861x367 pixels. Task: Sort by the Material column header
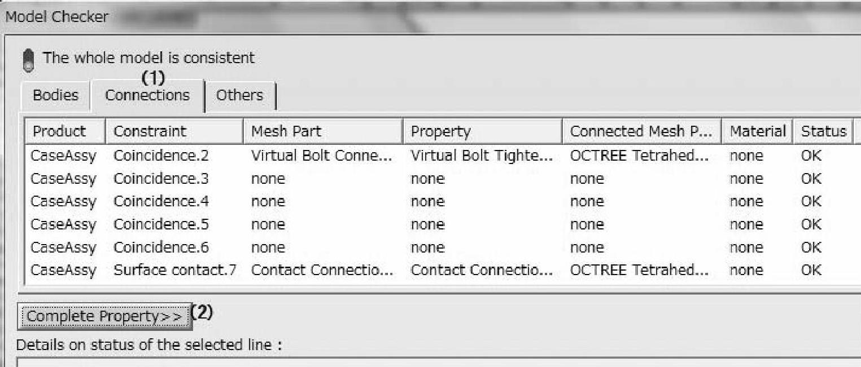(758, 132)
